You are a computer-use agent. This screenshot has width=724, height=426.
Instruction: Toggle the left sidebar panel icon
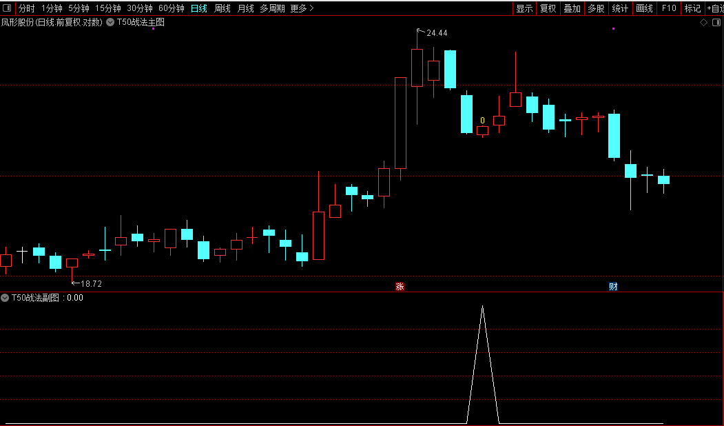click(x=7, y=8)
